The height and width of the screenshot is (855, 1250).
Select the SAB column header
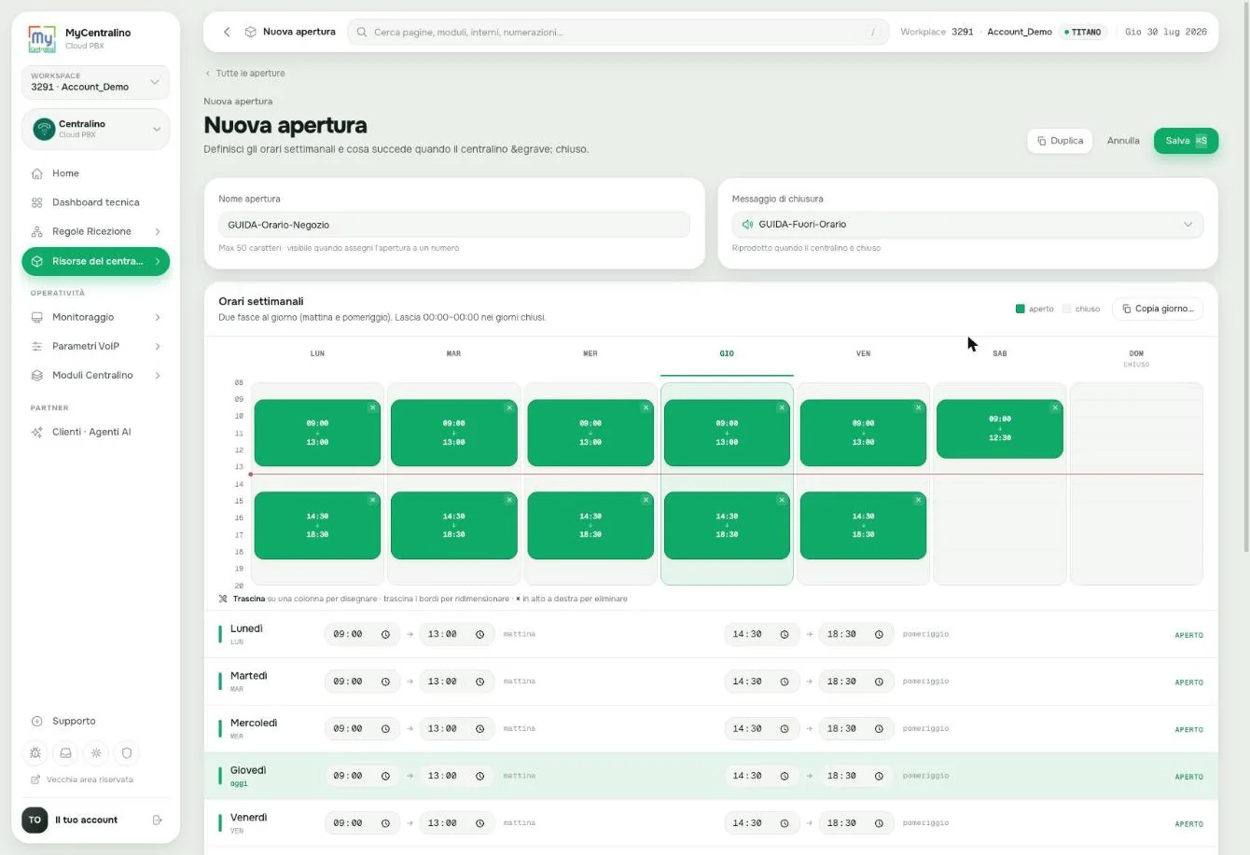coord(999,354)
